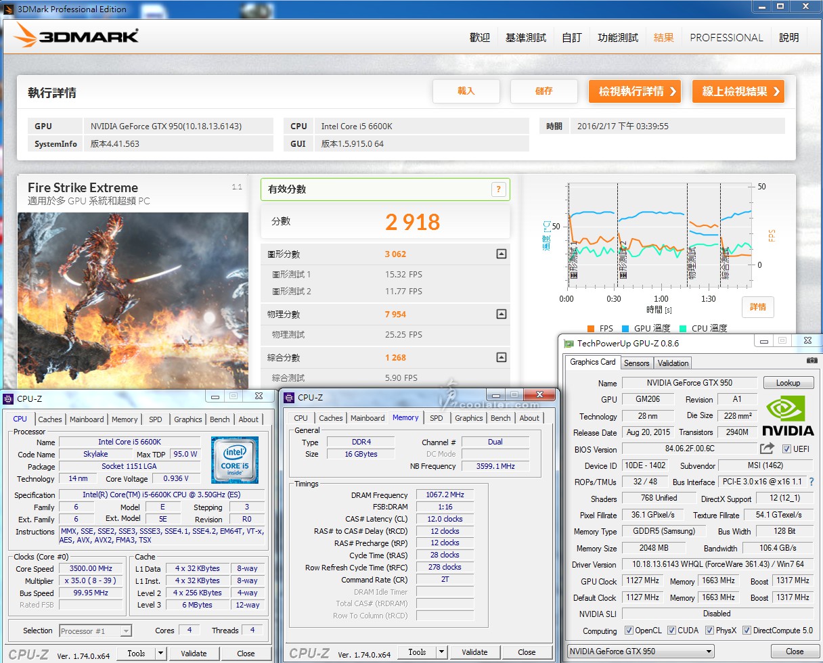The image size is (823, 663).
Task: Open Caches tab in the CPU-Z CPU window
Action: 49,419
